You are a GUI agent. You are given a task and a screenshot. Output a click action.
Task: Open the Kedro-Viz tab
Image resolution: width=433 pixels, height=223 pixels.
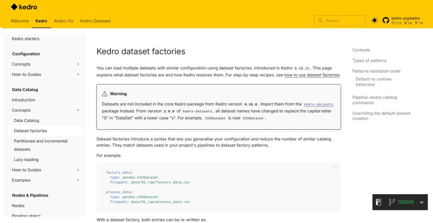coord(64,21)
